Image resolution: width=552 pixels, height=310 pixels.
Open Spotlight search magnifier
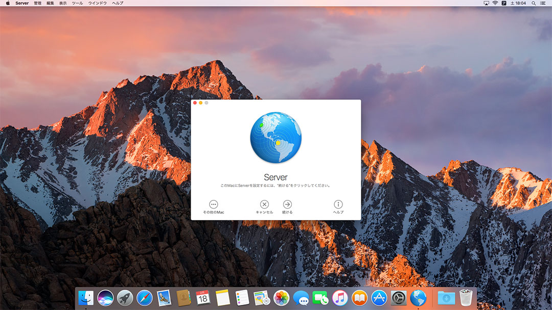point(534,3)
